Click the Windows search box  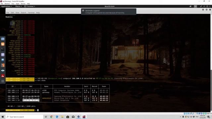click(x=24, y=117)
